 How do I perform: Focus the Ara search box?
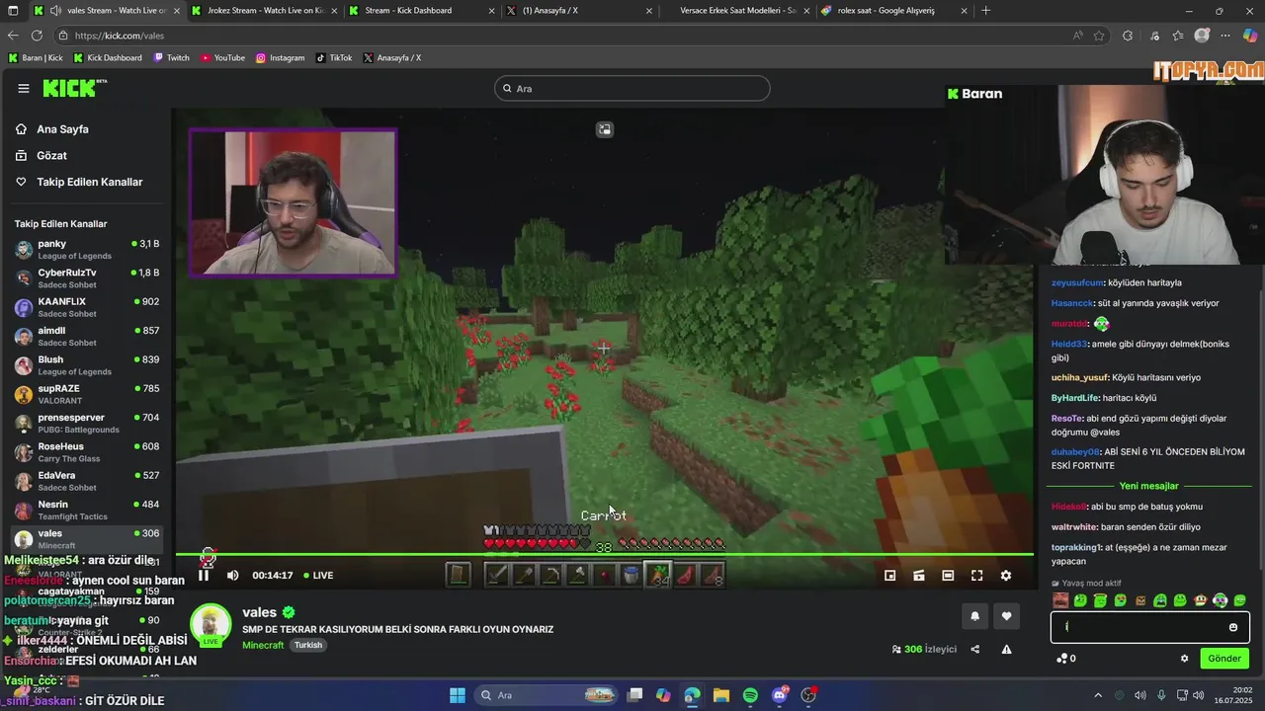[632, 88]
